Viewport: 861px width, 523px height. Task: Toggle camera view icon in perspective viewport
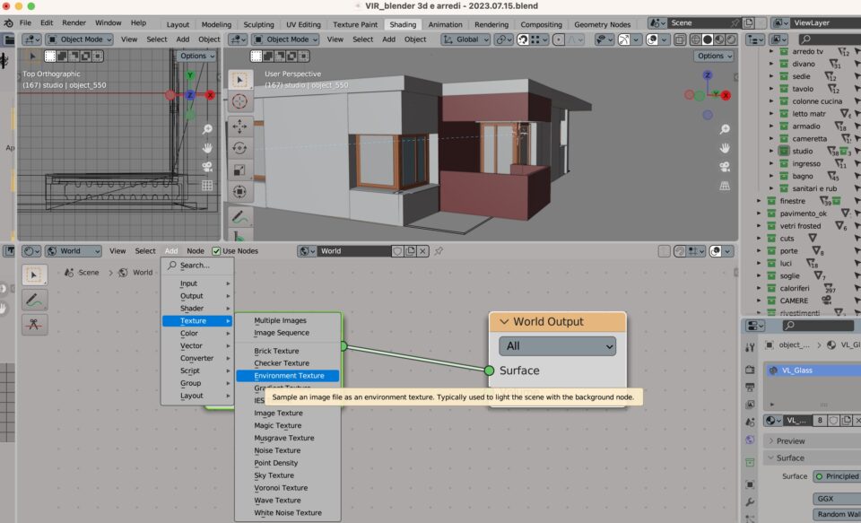coord(725,167)
